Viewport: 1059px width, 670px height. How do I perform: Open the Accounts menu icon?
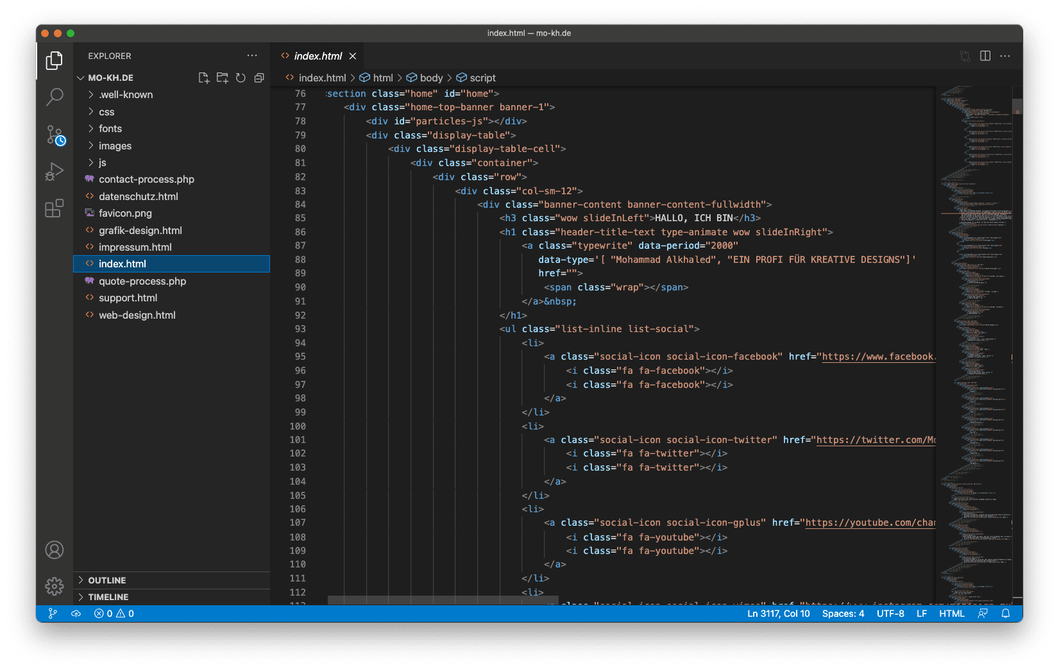tap(55, 550)
